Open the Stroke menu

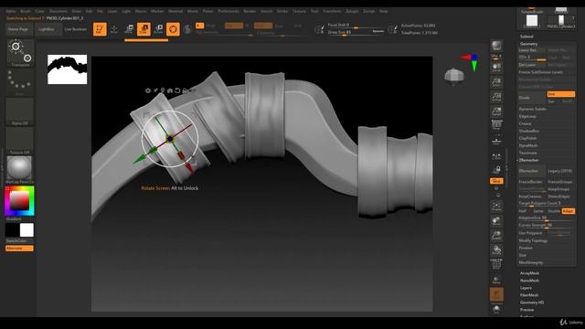(x=282, y=11)
